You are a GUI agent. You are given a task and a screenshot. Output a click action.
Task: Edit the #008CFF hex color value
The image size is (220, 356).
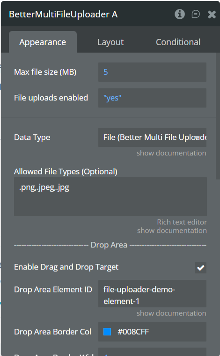pos(133,332)
